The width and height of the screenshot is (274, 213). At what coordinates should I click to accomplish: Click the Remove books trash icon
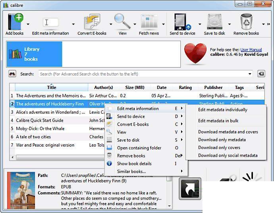tap(246, 22)
